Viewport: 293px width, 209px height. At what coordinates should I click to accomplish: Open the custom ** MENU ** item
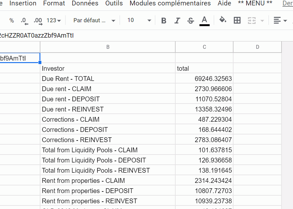click(x=255, y=4)
